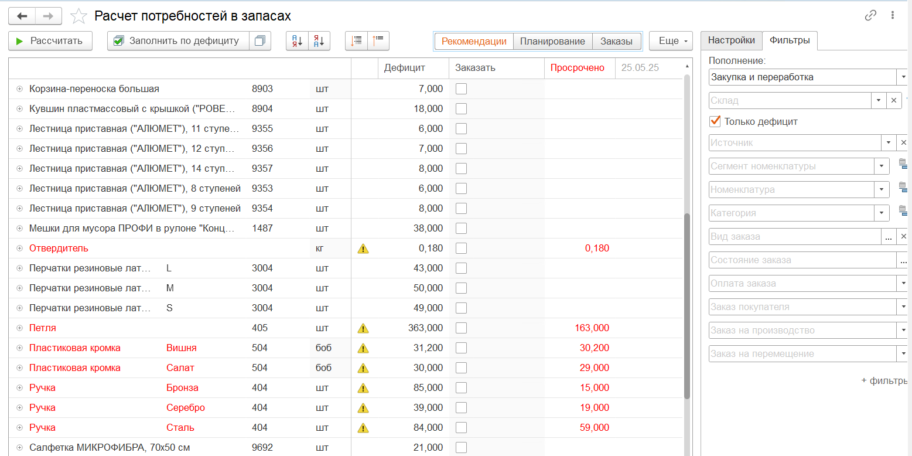
Task: Open the fill options icon beside Заполнить по дефициту
Action: pyautogui.click(x=260, y=41)
